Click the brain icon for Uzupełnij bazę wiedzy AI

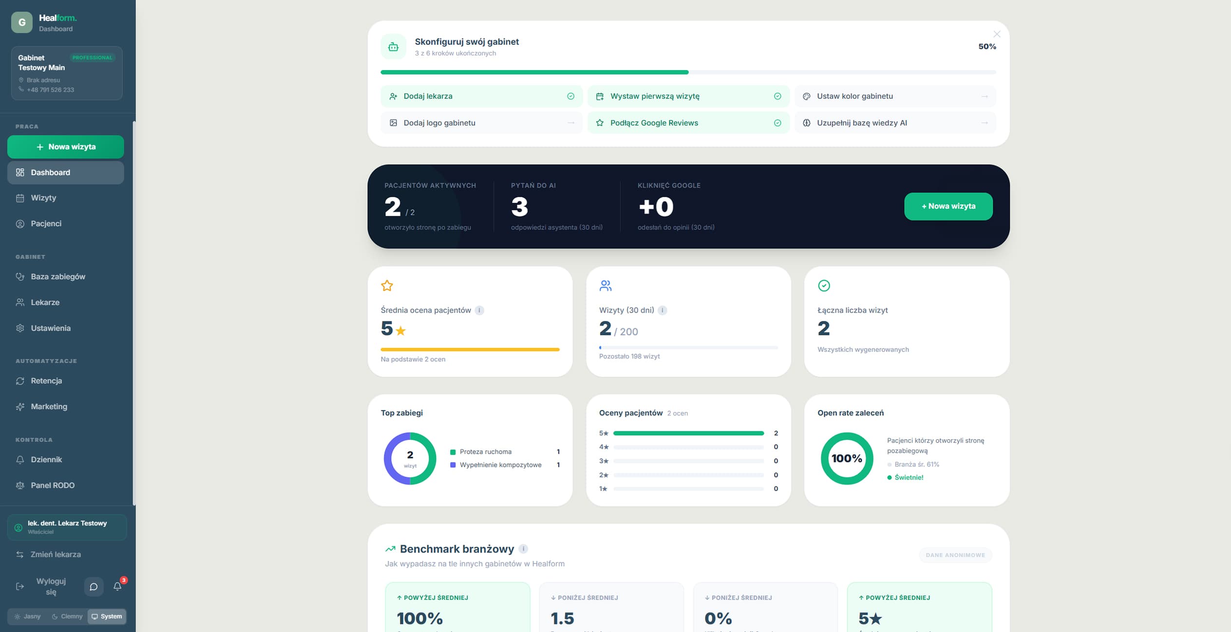[x=807, y=123]
